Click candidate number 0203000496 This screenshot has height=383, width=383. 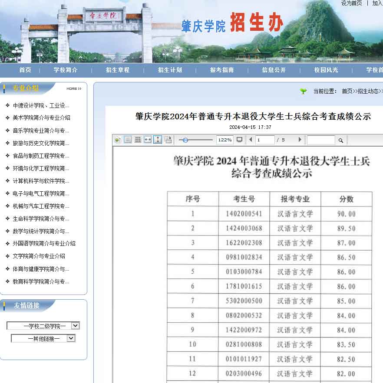tap(244, 373)
